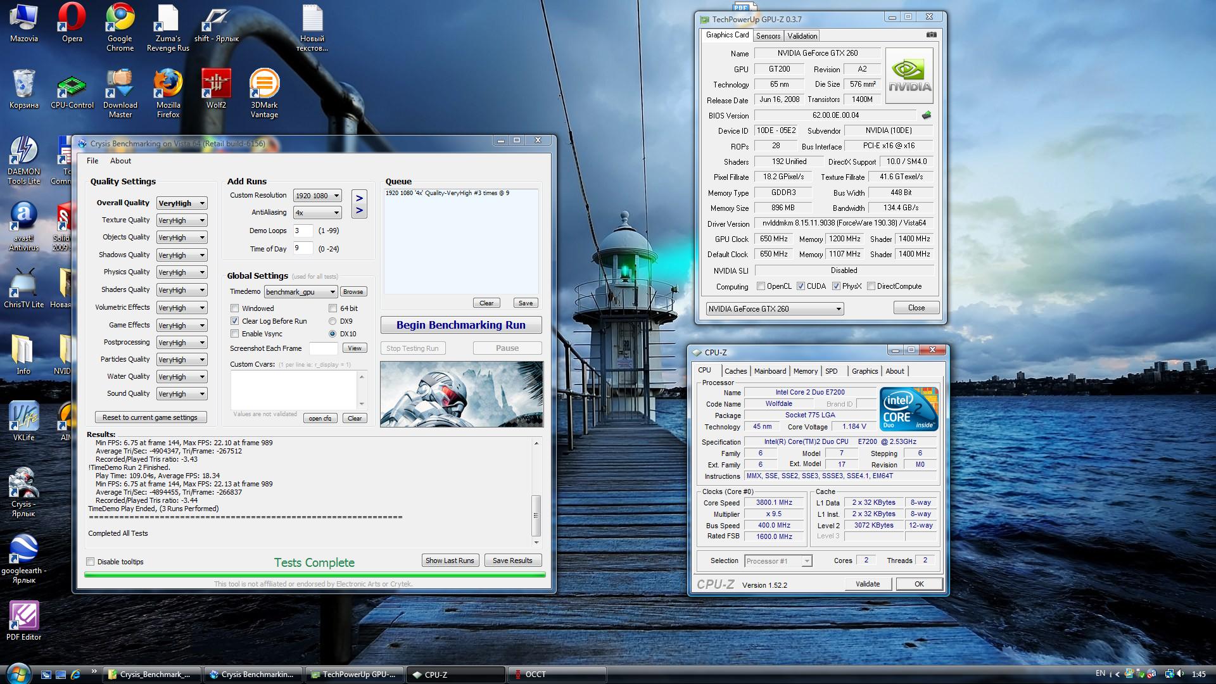The image size is (1216, 684).
Task: Open the Opera desktop icon
Action: [72, 23]
